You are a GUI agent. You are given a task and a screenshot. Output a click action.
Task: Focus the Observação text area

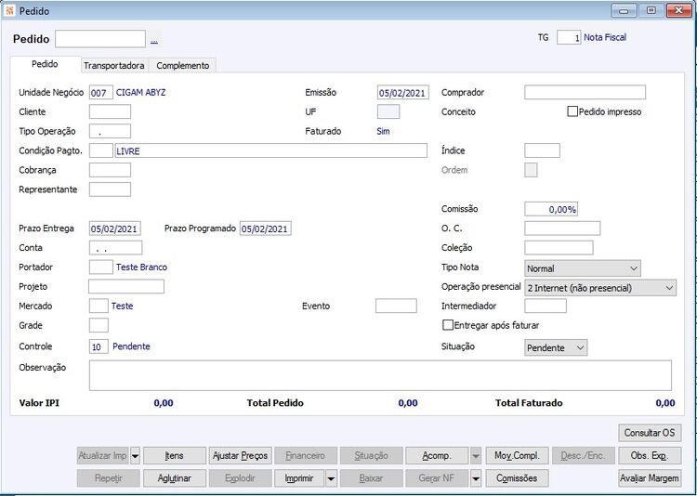[x=380, y=375]
